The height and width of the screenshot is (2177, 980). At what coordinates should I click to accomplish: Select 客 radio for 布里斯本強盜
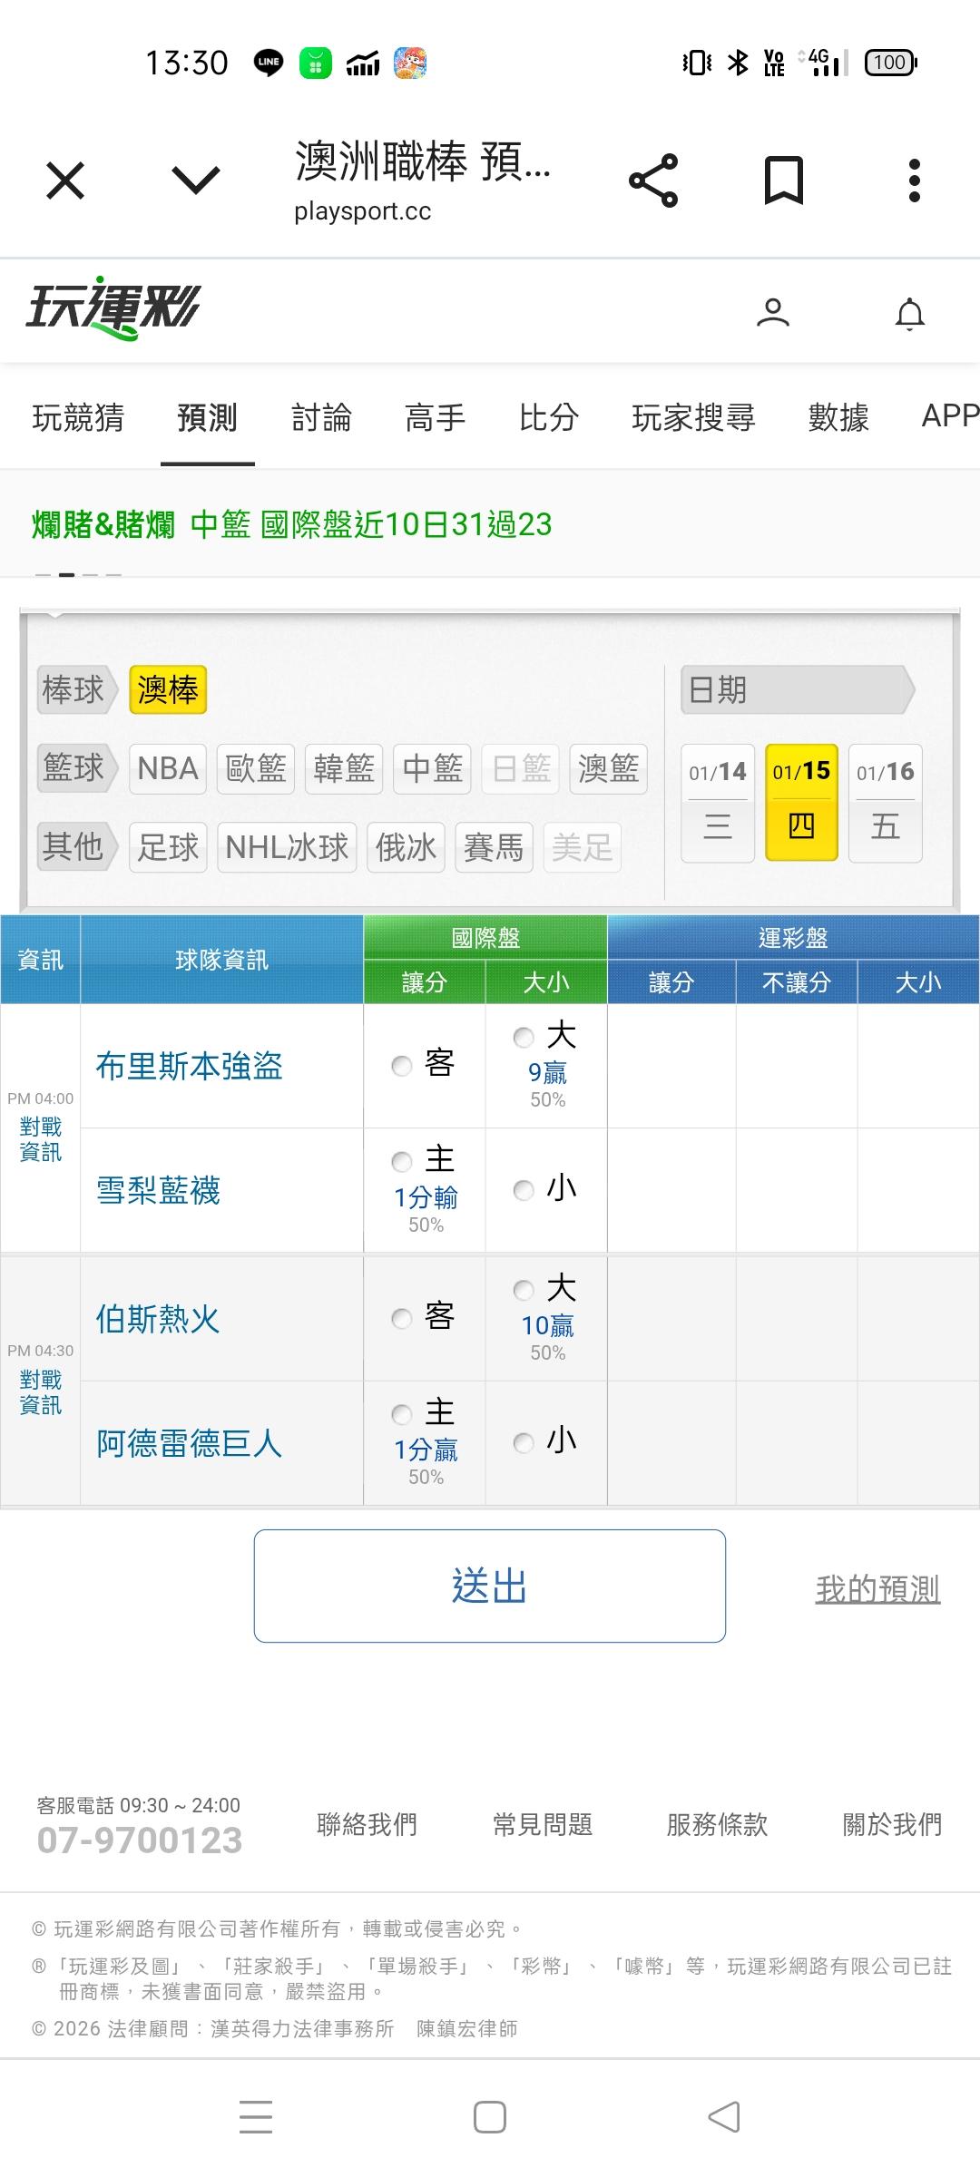tap(402, 1066)
